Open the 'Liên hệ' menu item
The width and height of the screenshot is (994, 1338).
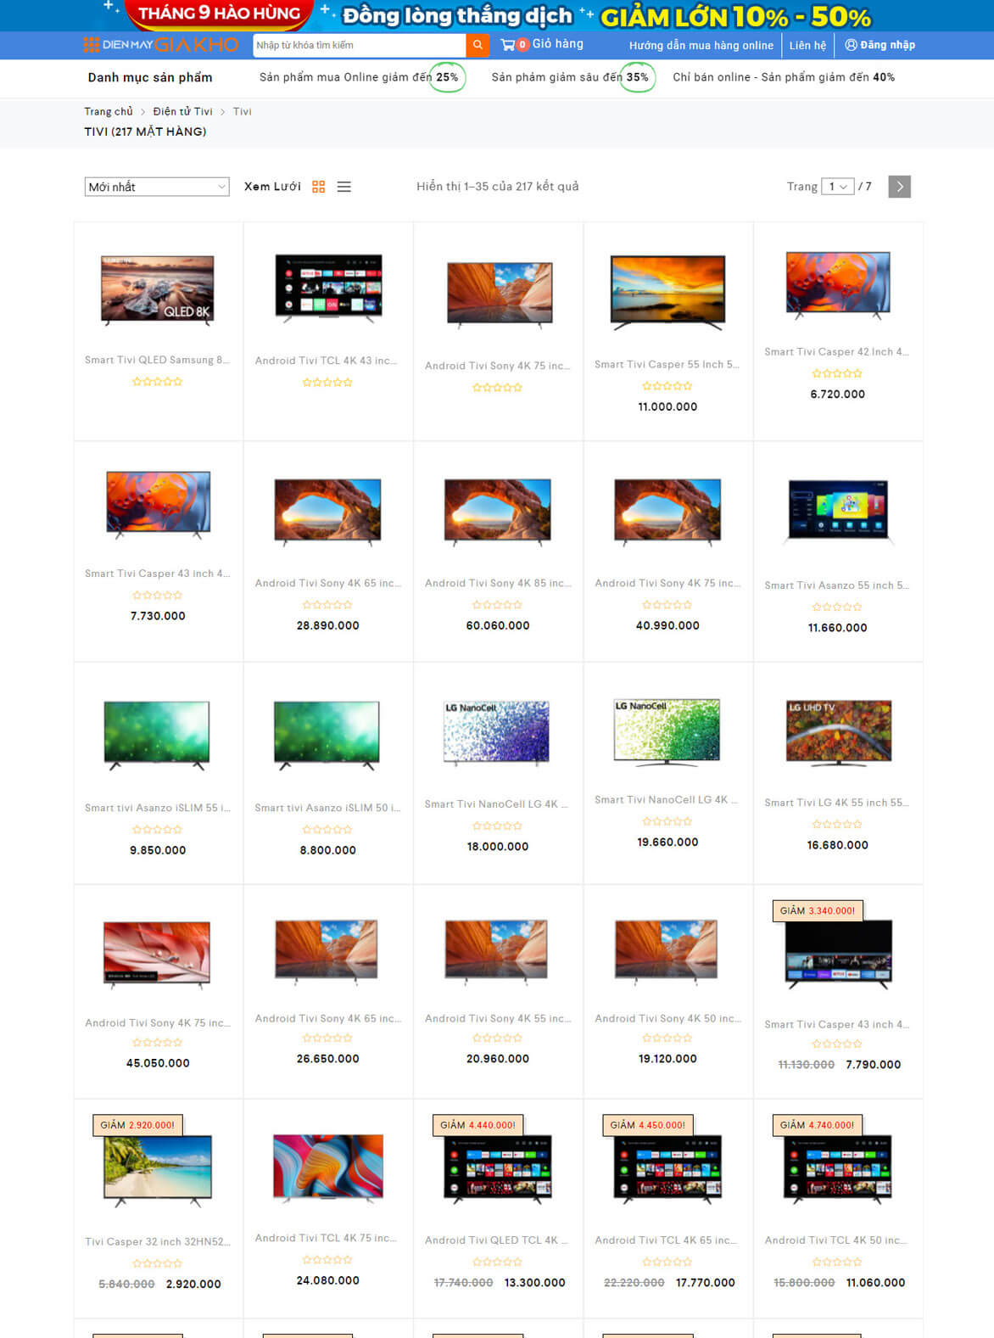[x=807, y=45]
